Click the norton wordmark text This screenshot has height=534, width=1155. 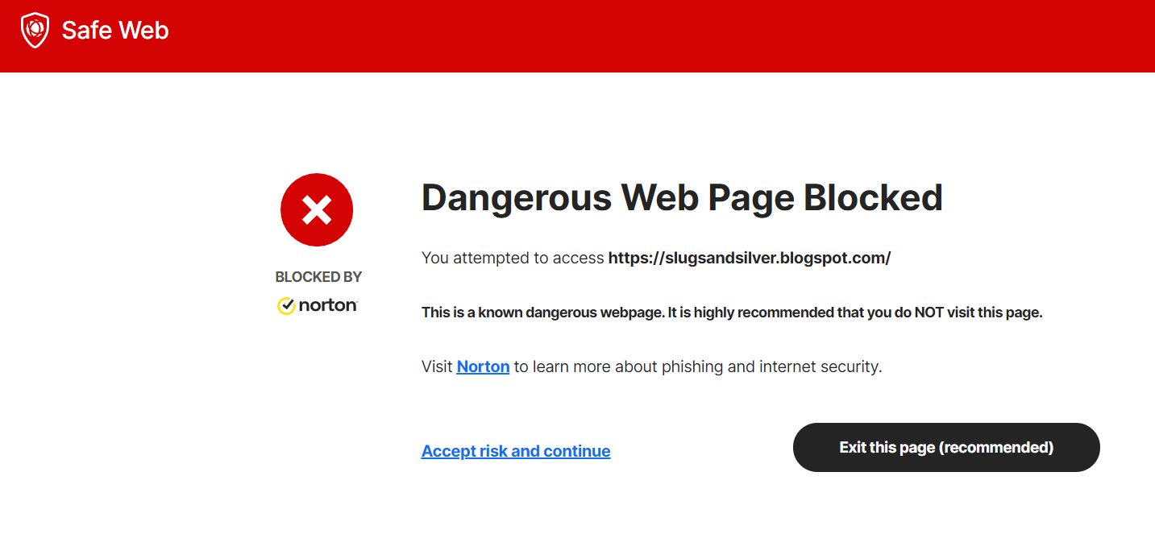click(x=327, y=306)
